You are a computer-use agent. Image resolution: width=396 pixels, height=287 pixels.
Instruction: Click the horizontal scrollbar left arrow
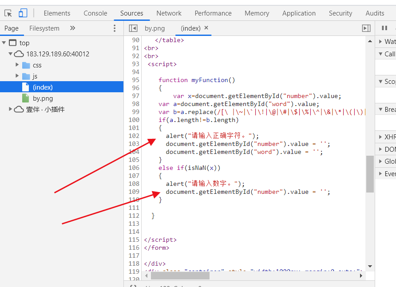[x=147, y=276]
